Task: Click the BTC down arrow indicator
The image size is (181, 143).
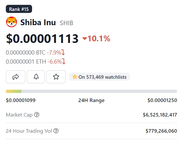Action: point(63,52)
